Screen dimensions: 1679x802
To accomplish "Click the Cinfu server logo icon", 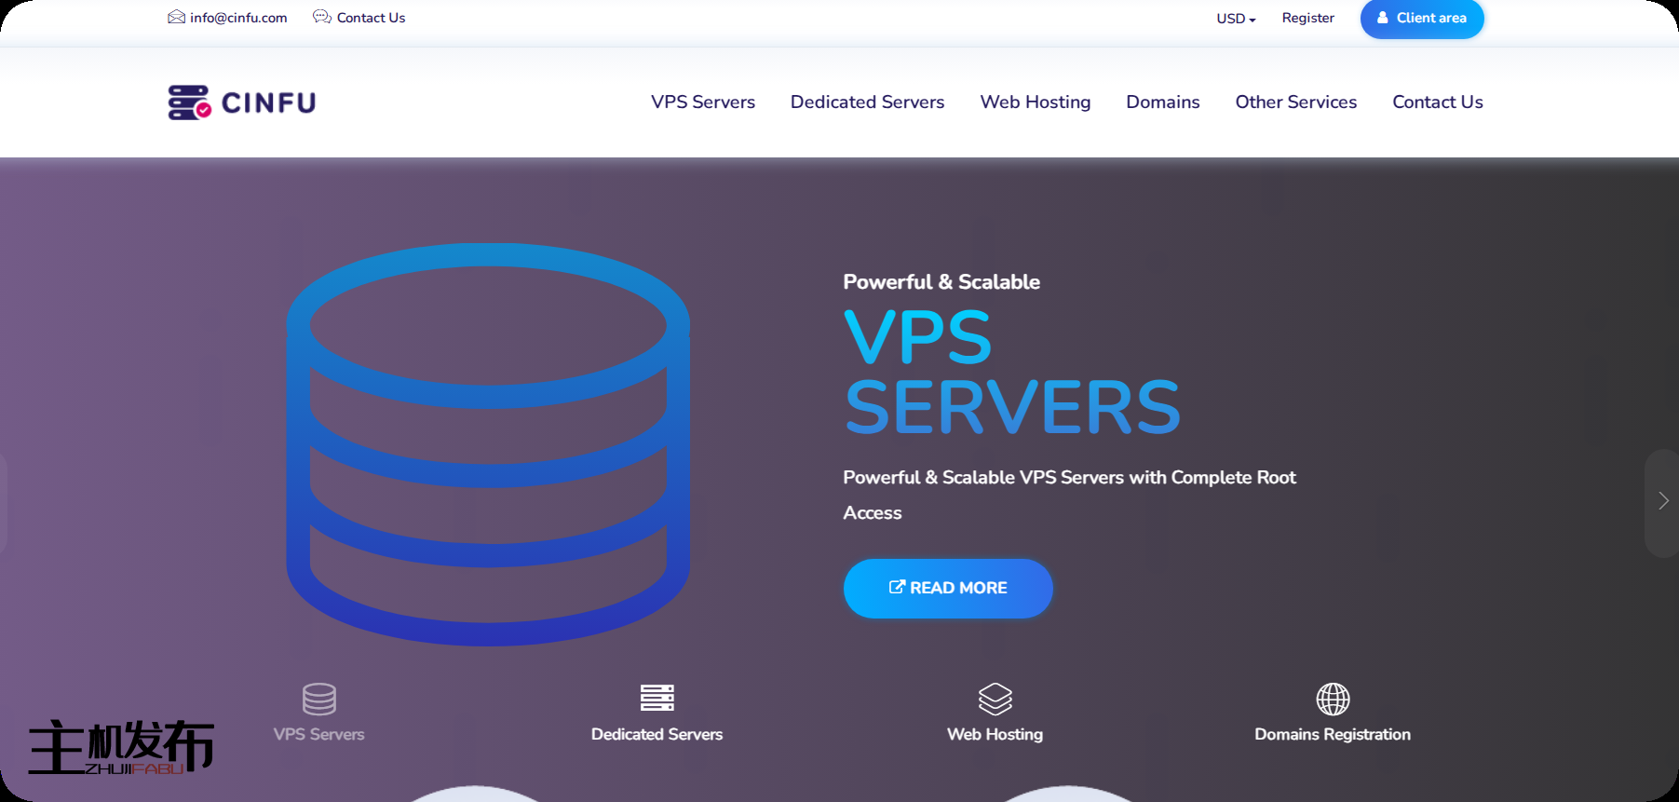I will tap(189, 102).
